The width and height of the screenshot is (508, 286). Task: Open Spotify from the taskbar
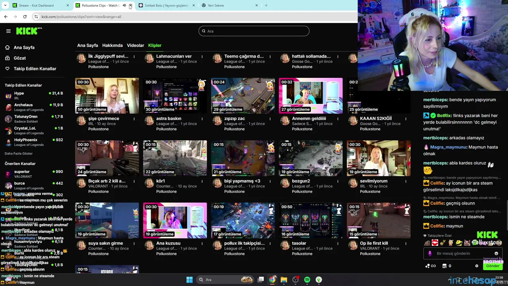(307, 280)
